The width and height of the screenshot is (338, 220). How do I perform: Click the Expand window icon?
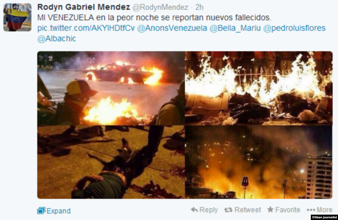point(41,210)
